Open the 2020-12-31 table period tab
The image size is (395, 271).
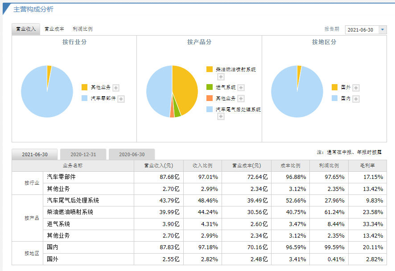tap(83, 154)
